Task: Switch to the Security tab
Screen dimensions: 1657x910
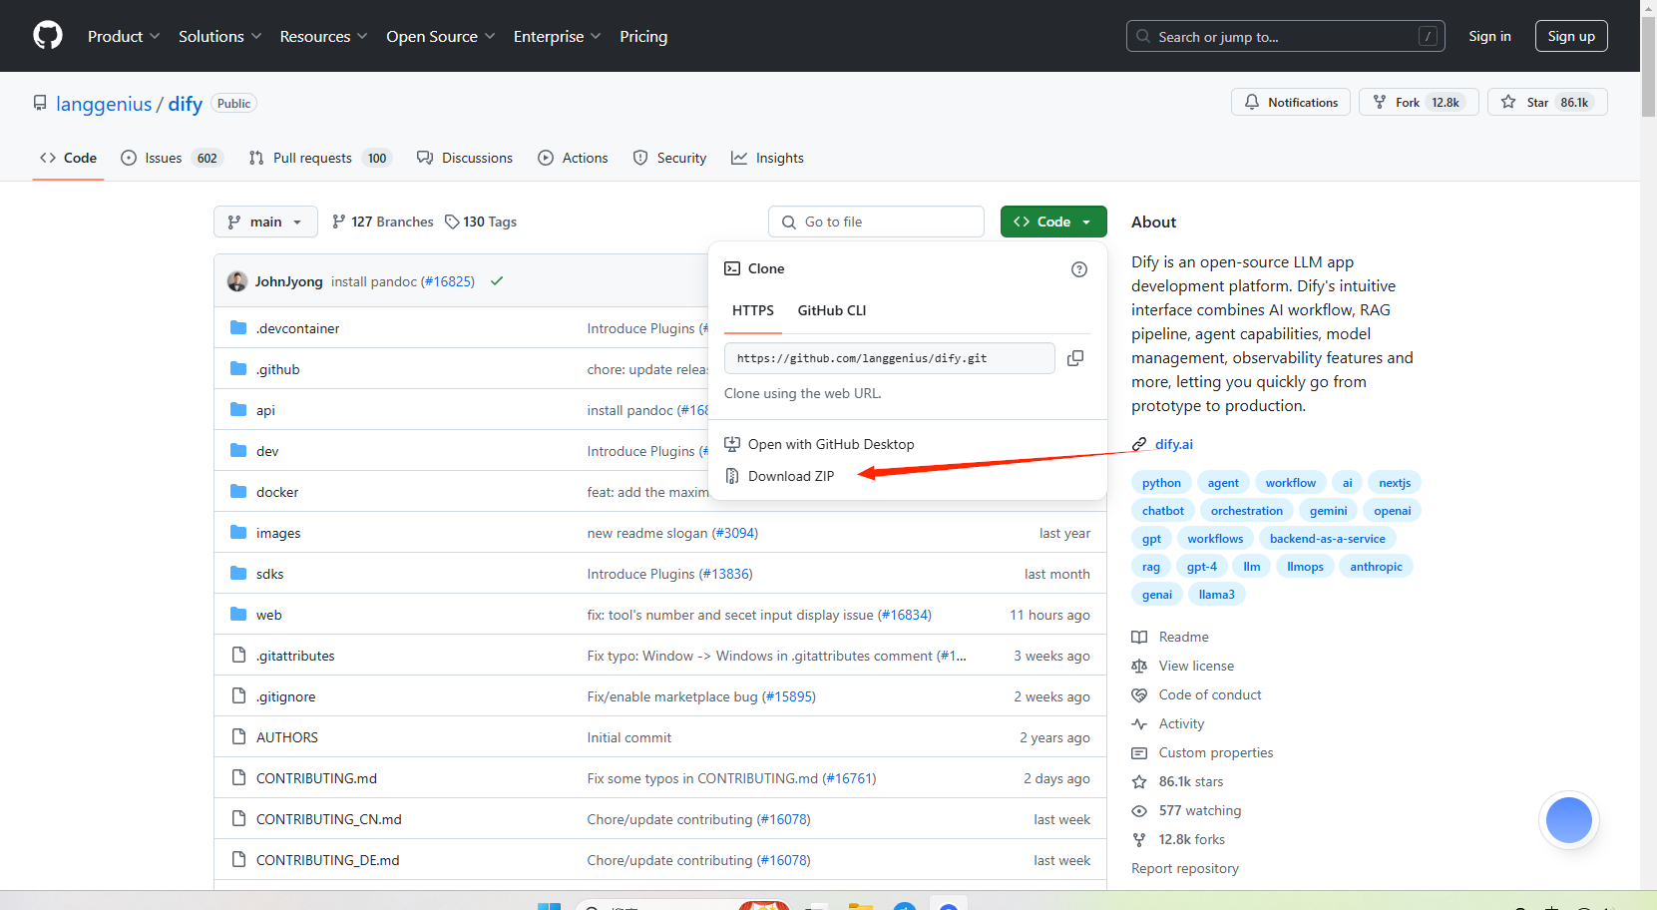Action: click(669, 158)
